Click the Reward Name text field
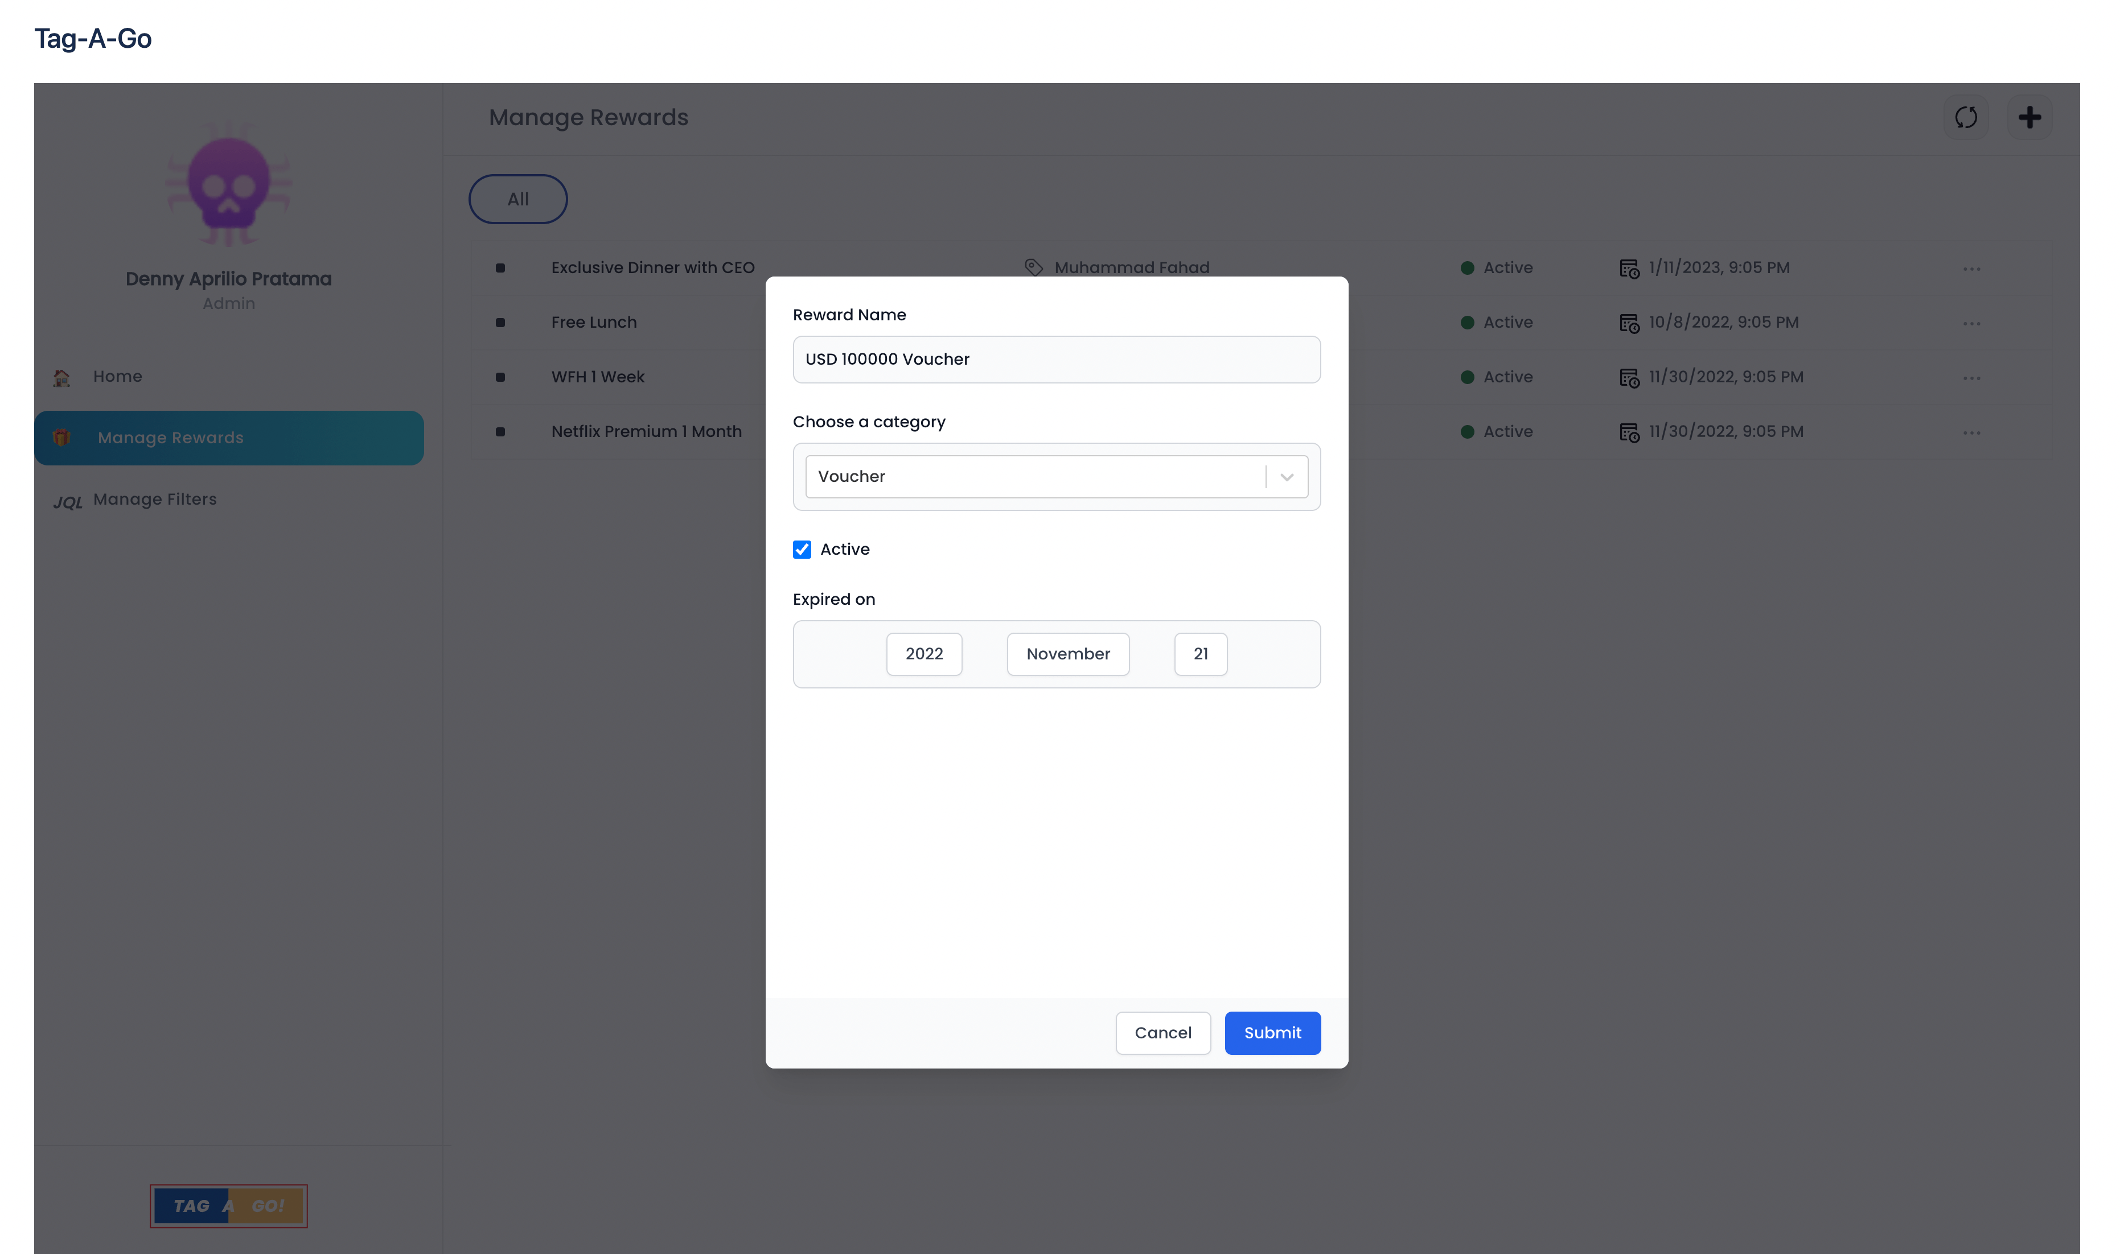 click(1056, 360)
